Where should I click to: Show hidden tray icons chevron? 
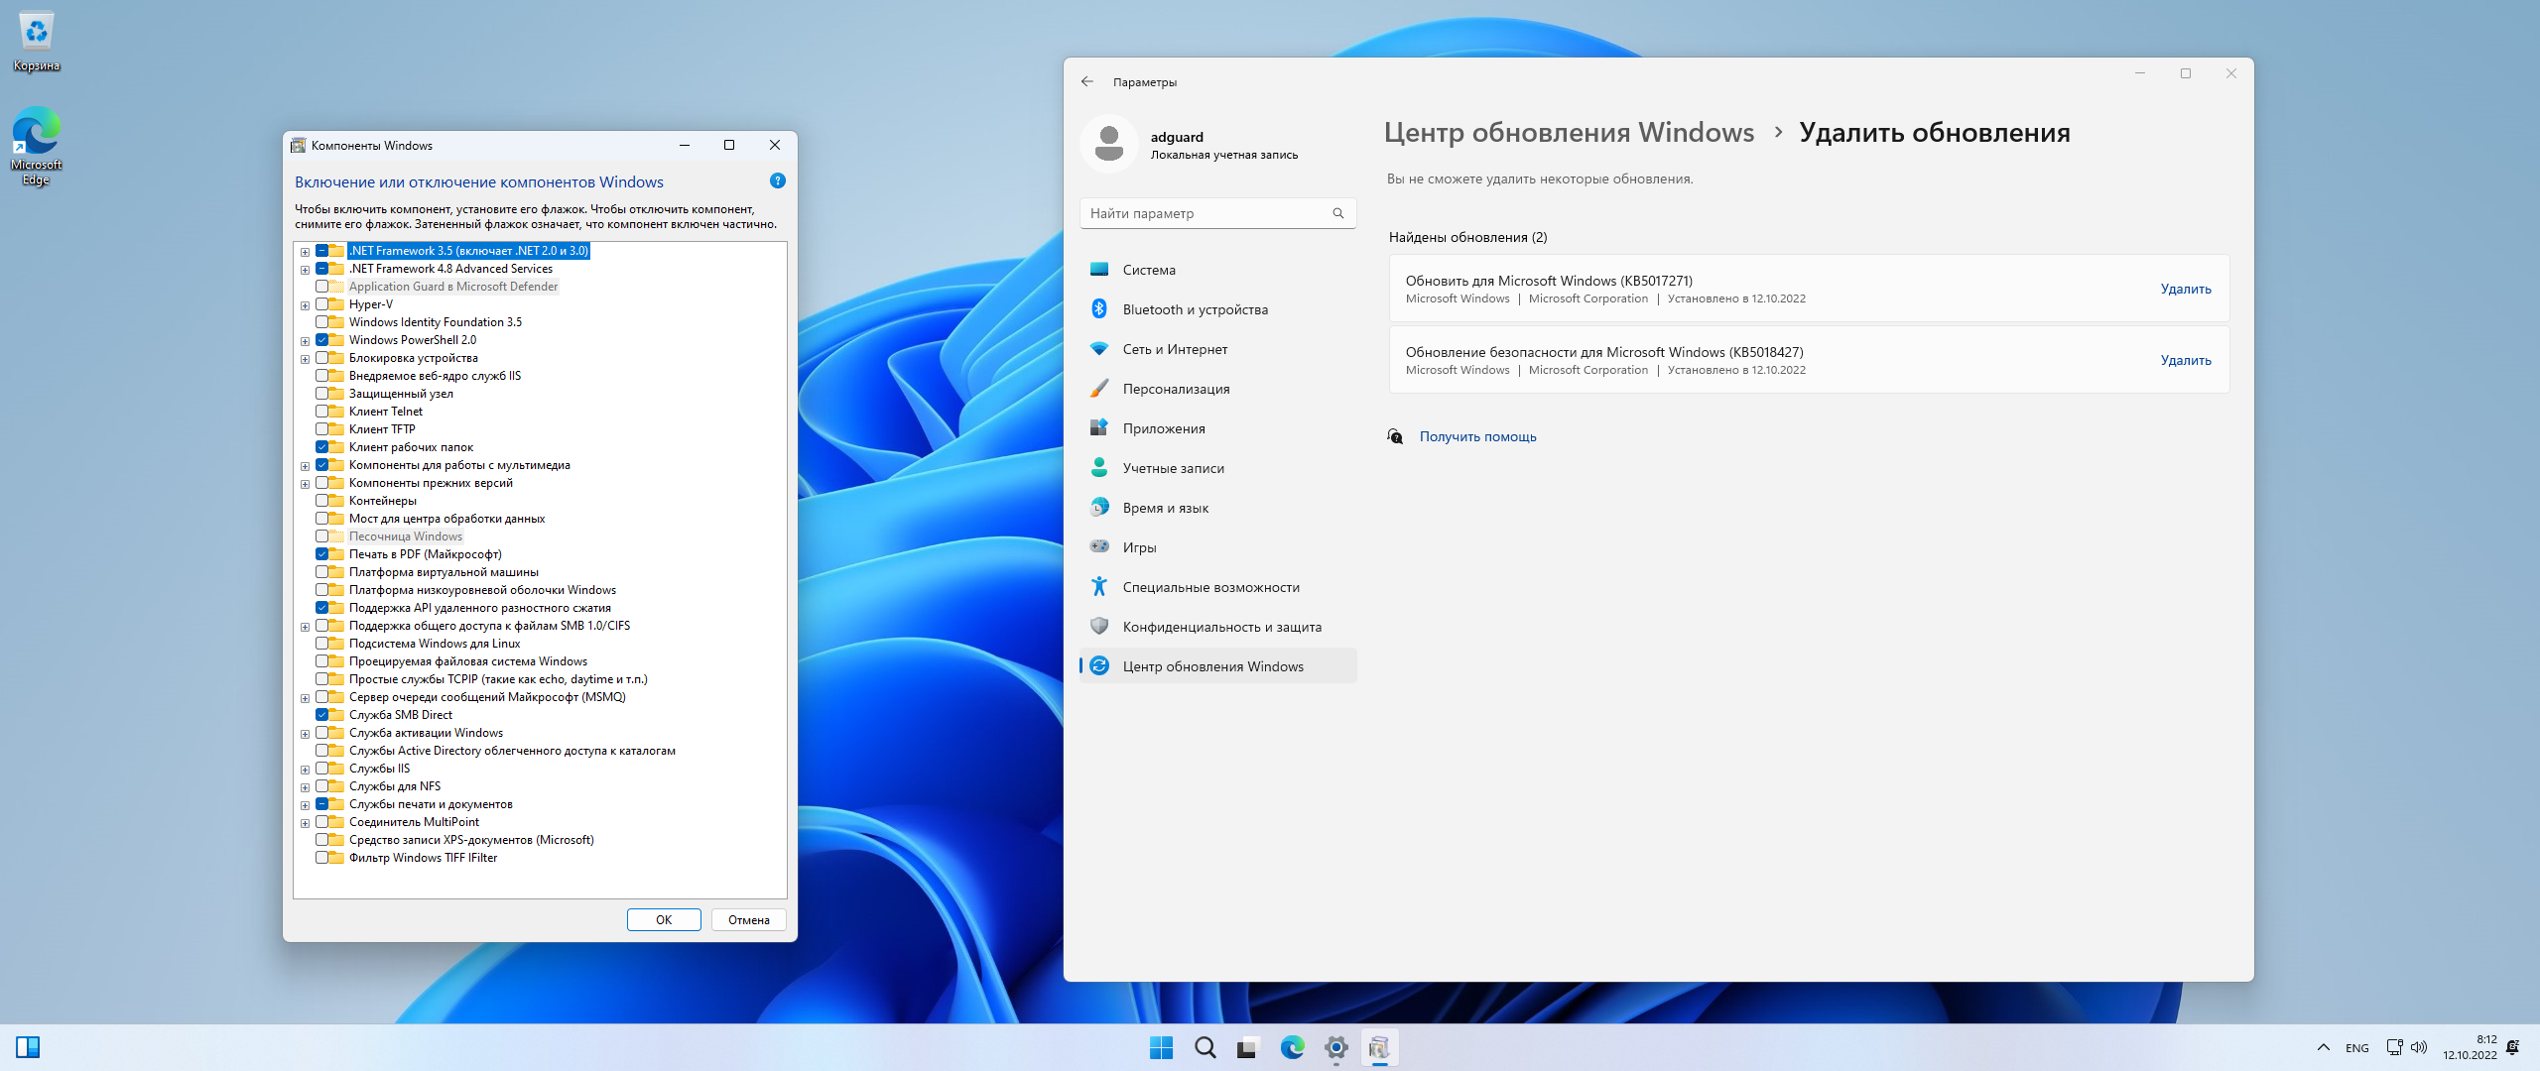coord(2323,1047)
